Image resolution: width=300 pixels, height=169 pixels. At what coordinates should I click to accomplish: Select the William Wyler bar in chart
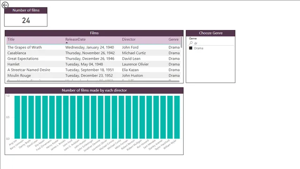pos(177,117)
